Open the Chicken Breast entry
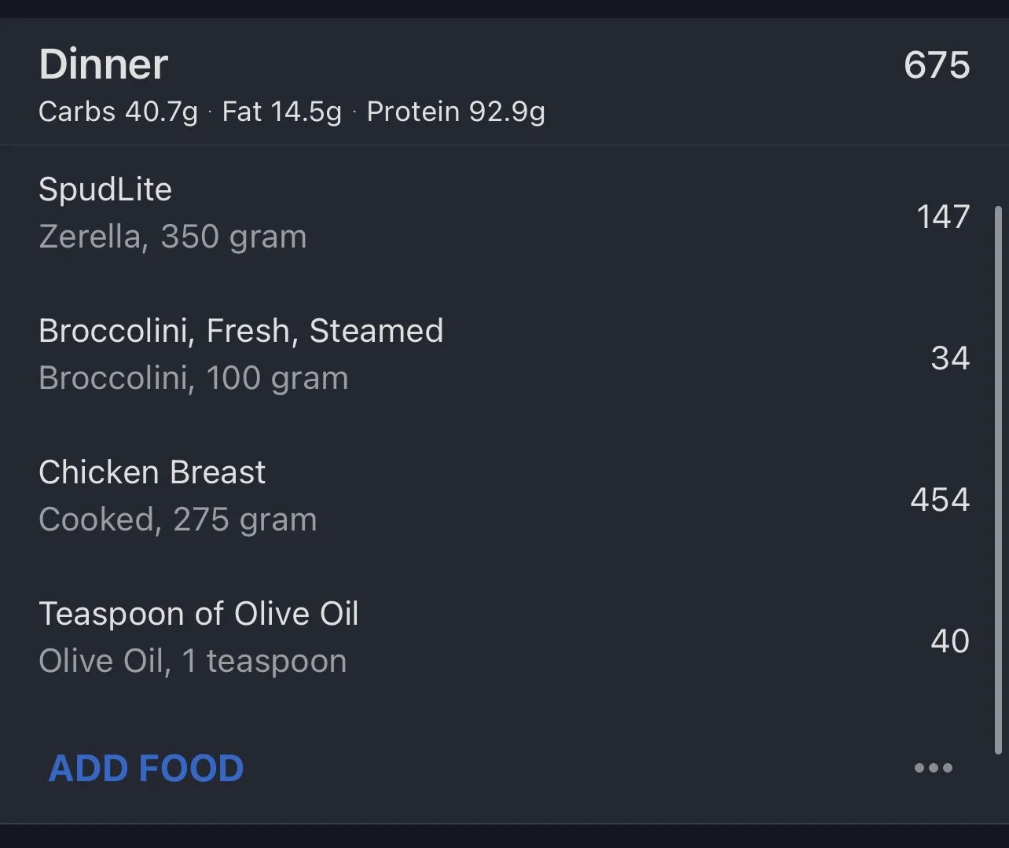 tap(152, 472)
